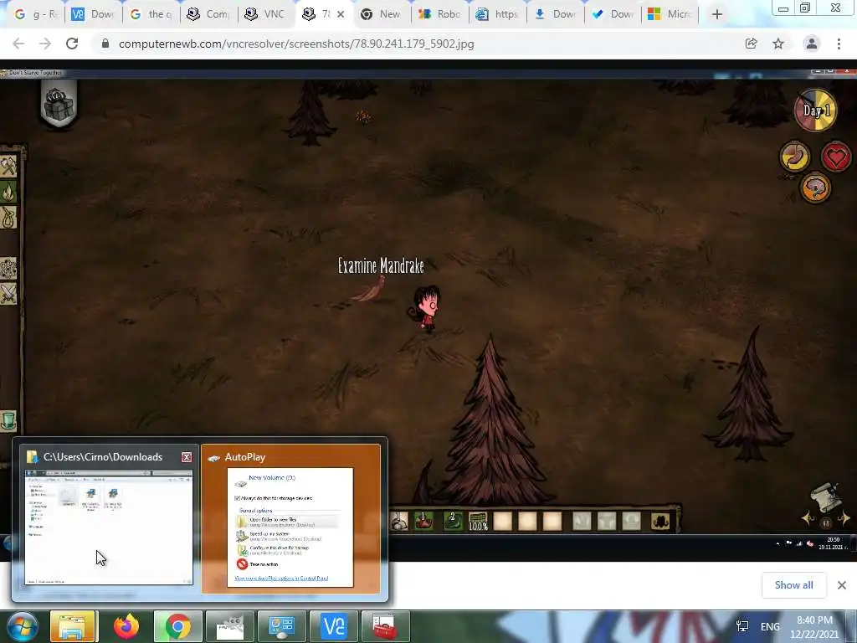Open the Chrome three-dot menu
The height and width of the screenshot is (643, 857).
point(839,44)
